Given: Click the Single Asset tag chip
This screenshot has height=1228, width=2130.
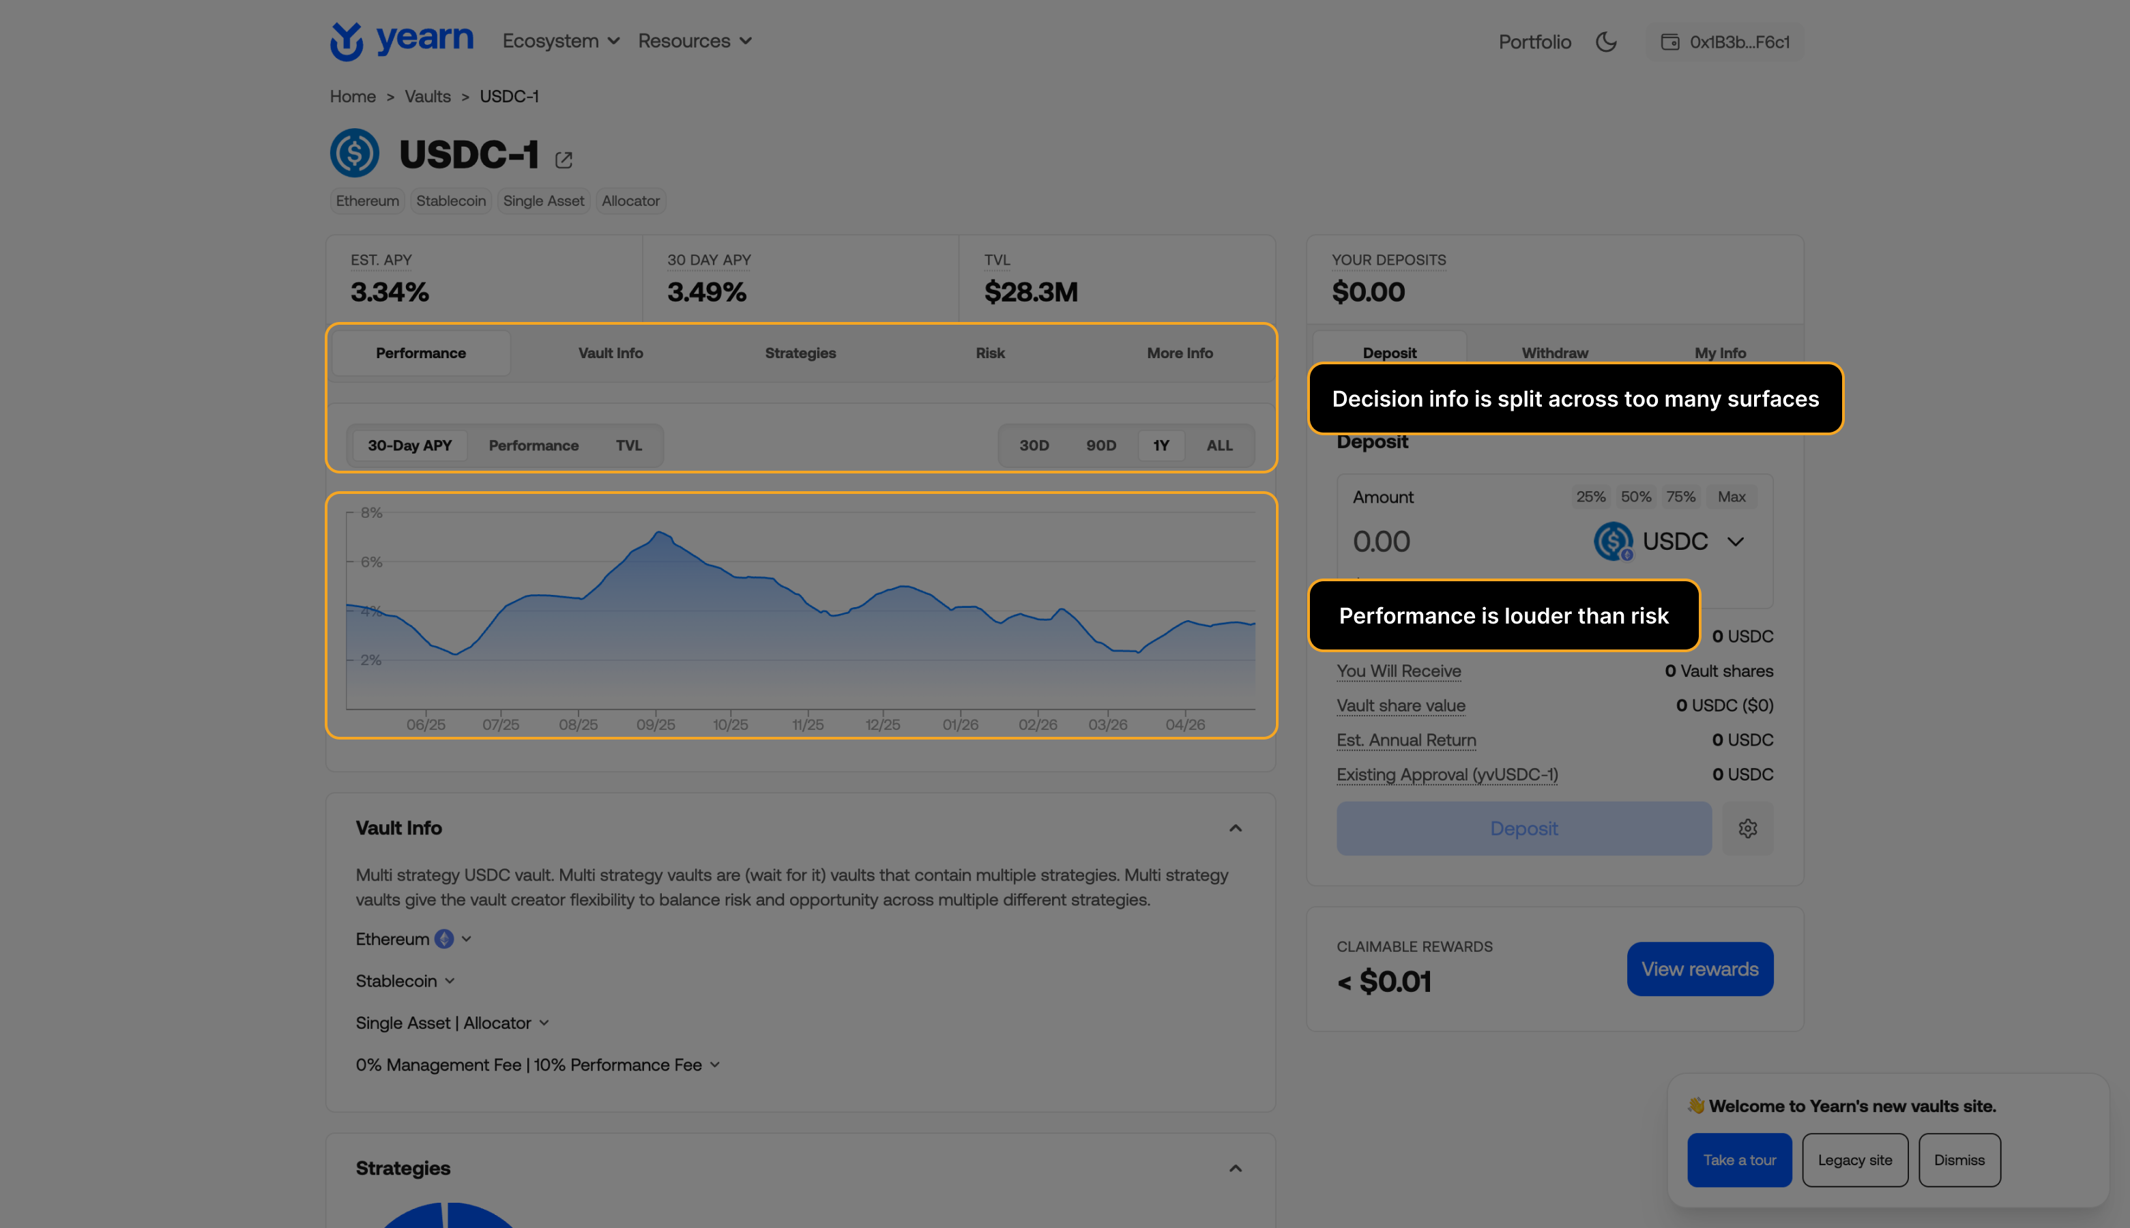Looking at the screenshot, I should tap(544, 201).
